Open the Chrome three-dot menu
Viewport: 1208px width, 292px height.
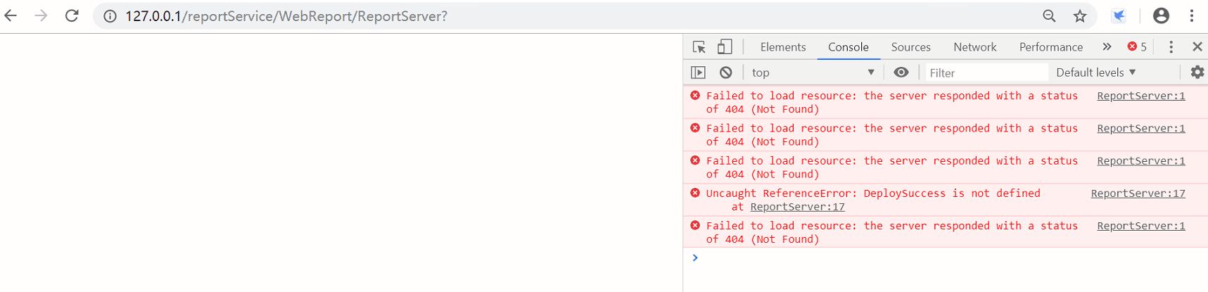(x=1192, y=15)
